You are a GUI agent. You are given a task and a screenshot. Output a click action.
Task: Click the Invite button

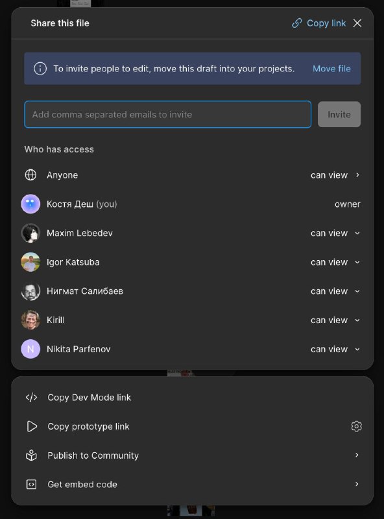pos(339,114)
